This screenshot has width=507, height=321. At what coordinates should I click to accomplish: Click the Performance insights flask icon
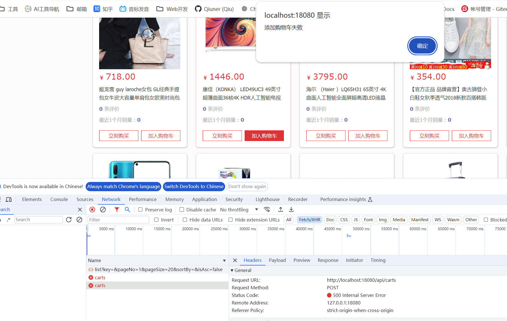[x=370, y=199]
